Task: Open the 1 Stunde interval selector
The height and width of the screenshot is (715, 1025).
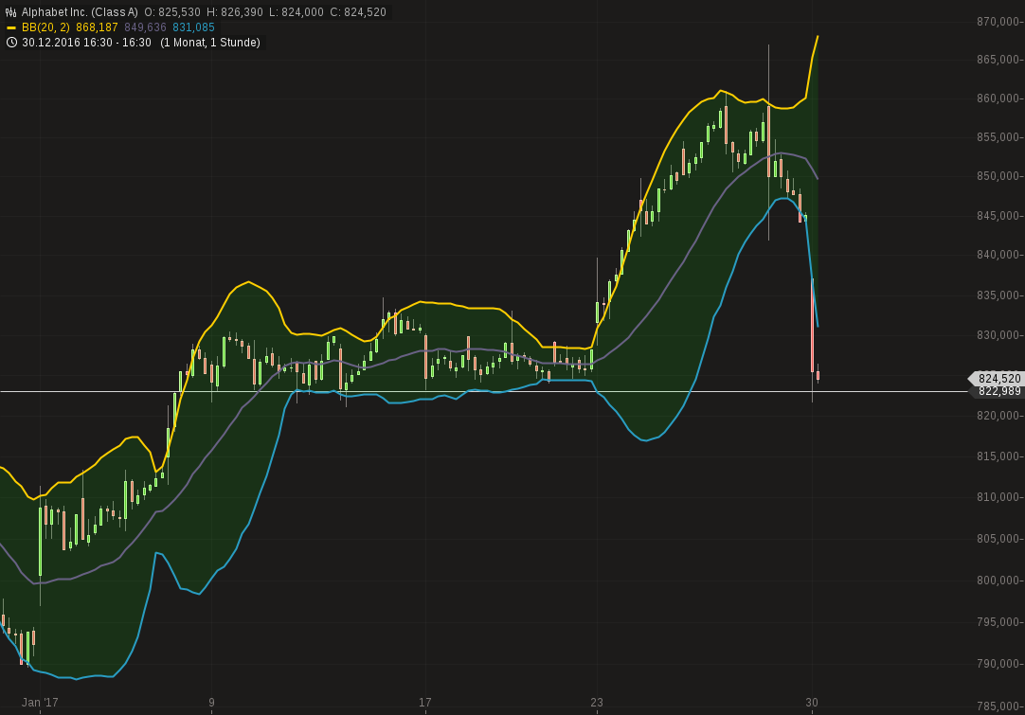Action: tap(236, 43)
